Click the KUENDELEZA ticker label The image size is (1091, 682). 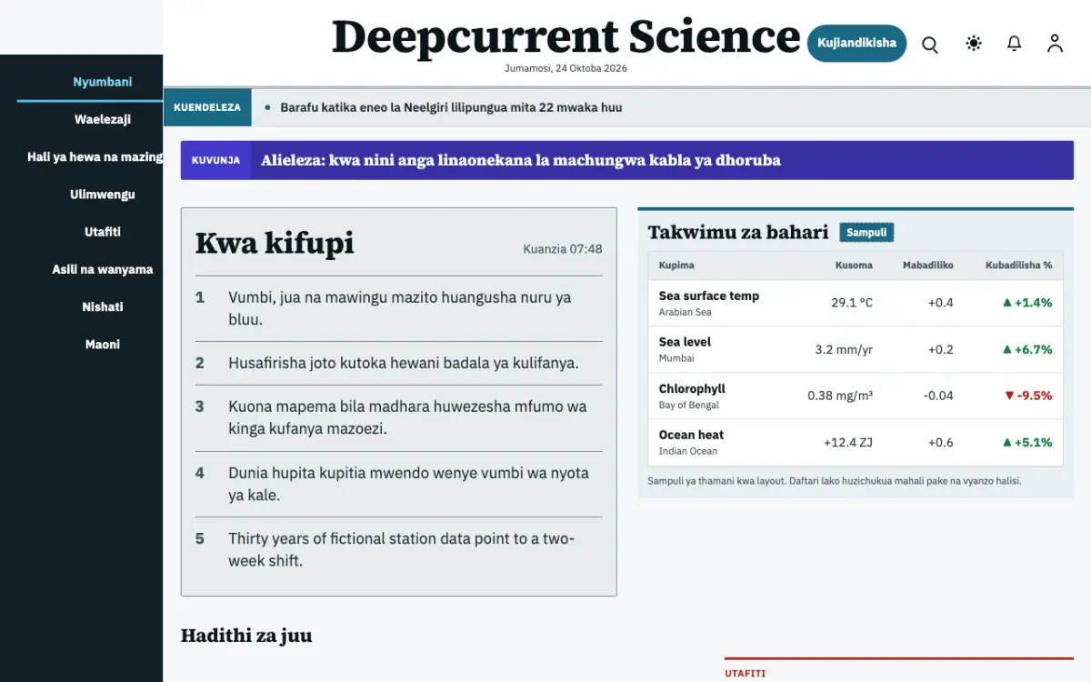pos(207,107)
